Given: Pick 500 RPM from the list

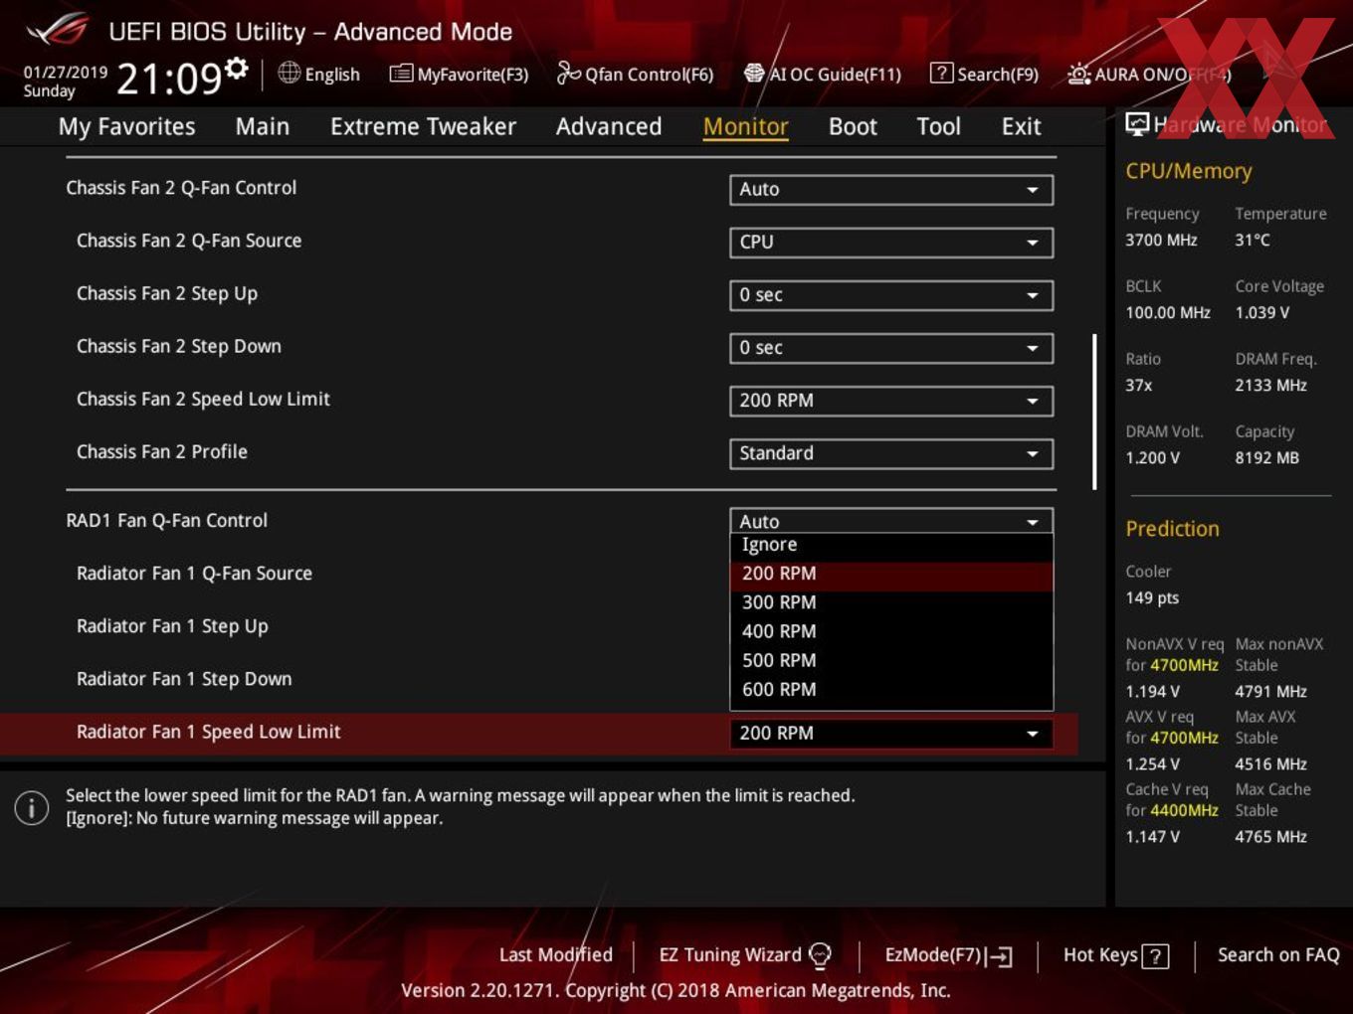Looking at the screenshot, I should [891, 660].
